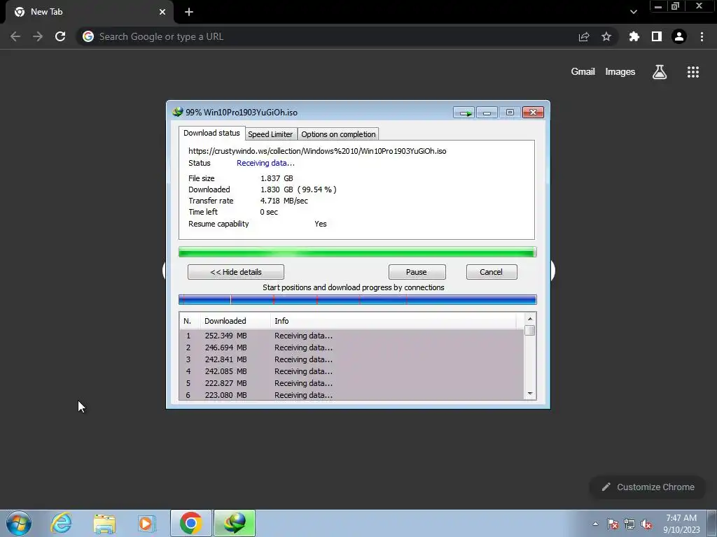Cancel the download
Viewport: 717px width, 537px height.
point(492,272)
